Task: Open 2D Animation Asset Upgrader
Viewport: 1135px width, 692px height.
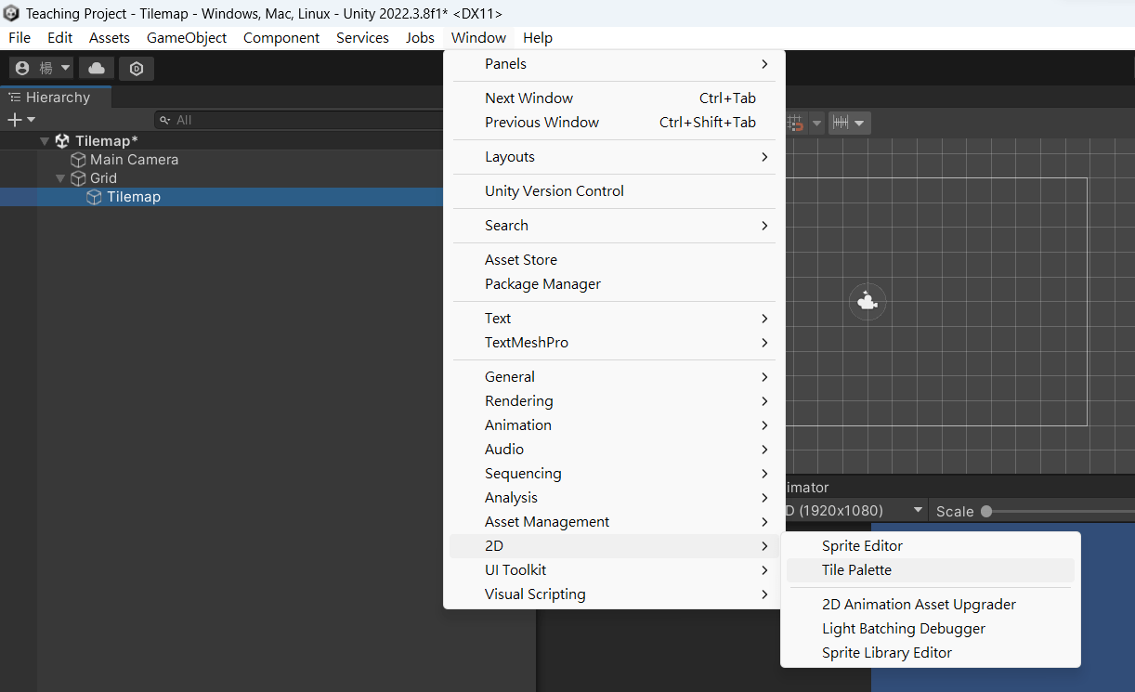Action: click(931, 605)
